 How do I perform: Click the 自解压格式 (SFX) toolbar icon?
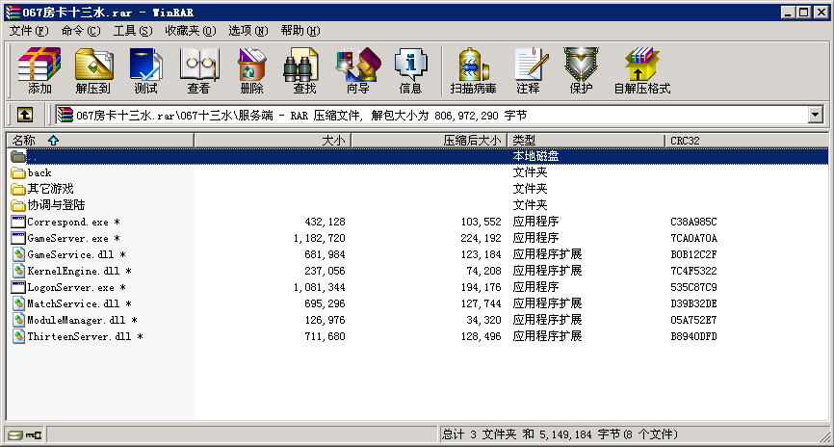click(x=641, y=70)
